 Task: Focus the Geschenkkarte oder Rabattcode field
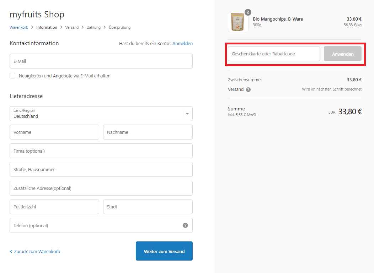274,54
